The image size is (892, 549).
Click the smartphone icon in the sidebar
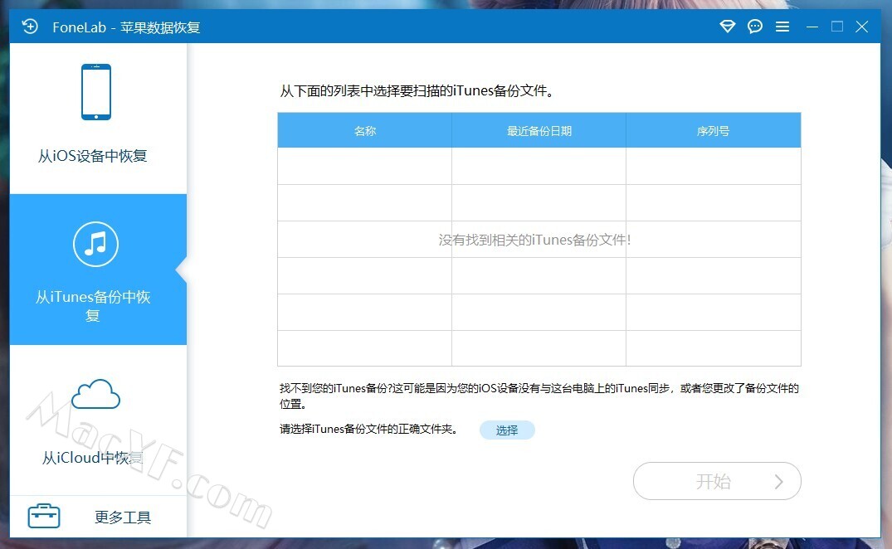95,92
